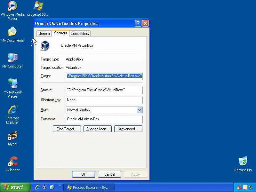Select the Shortcut tab
256x192 pixels.
tap(60, 33)
